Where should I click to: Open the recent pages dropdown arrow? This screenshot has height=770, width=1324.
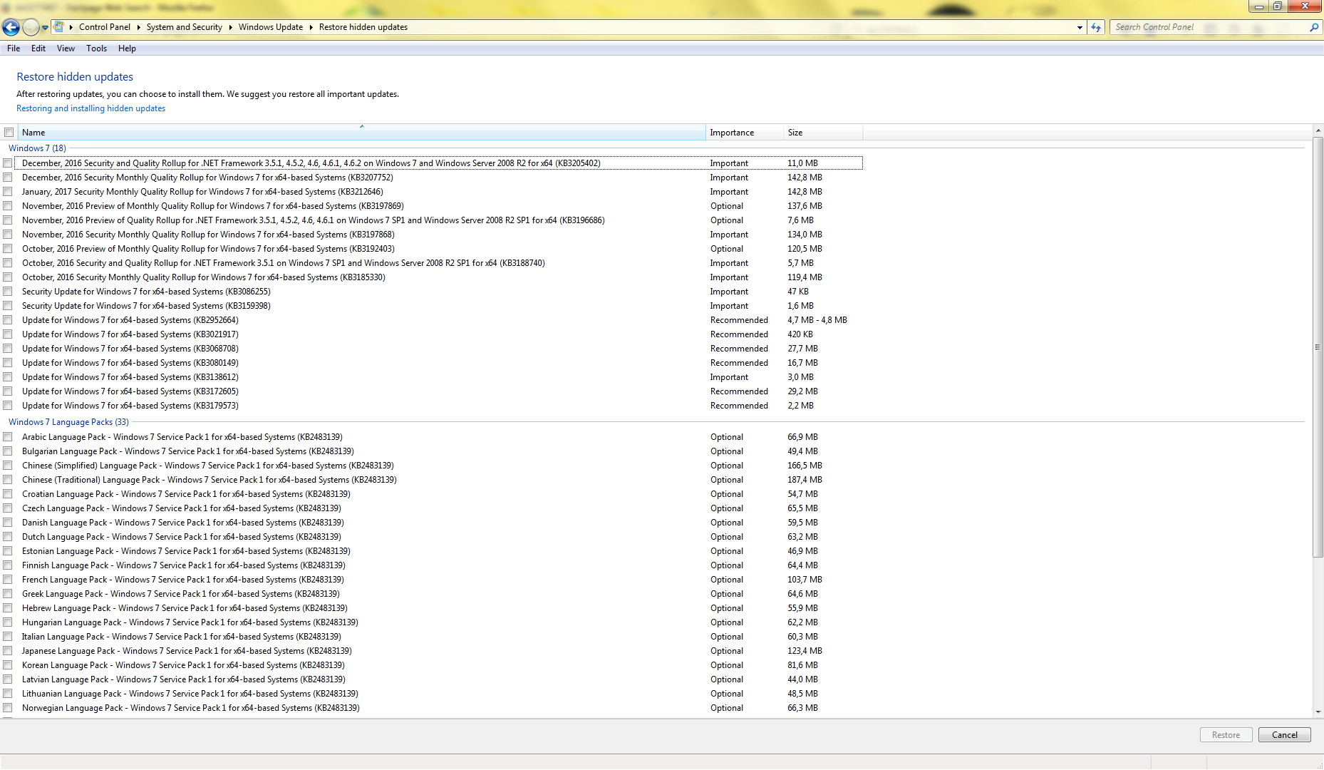(x=45, y=28)
